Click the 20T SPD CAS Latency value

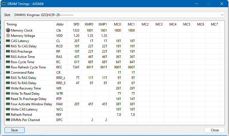click(77, 41)
